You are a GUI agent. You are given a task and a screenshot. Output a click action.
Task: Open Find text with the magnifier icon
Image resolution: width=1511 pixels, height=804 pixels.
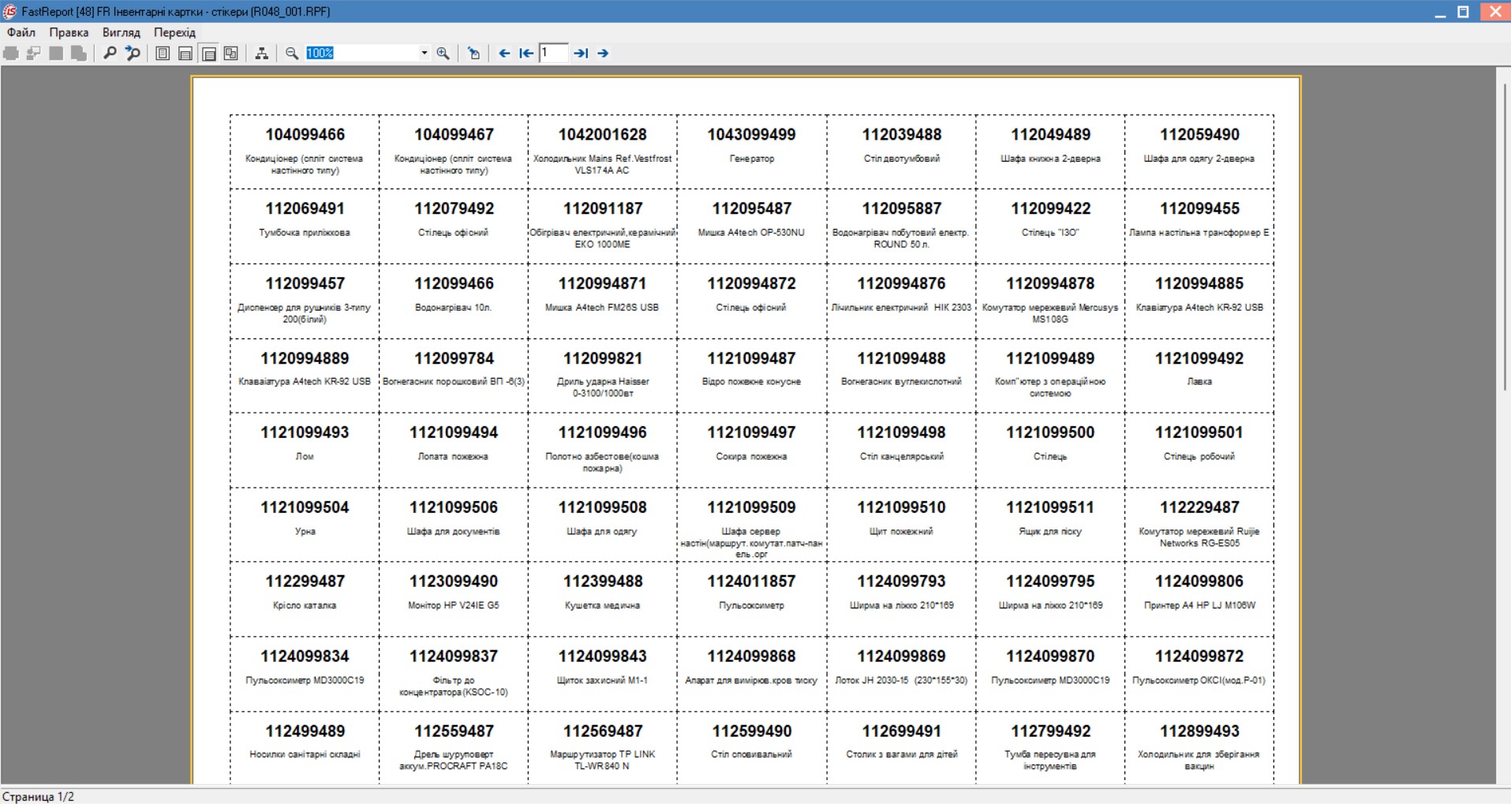point(110,53)
